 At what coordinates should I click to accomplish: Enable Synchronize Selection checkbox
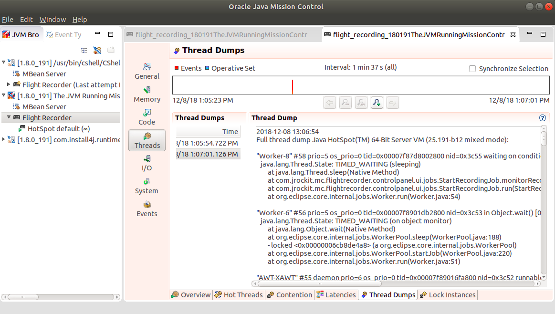tap(472, 69)
